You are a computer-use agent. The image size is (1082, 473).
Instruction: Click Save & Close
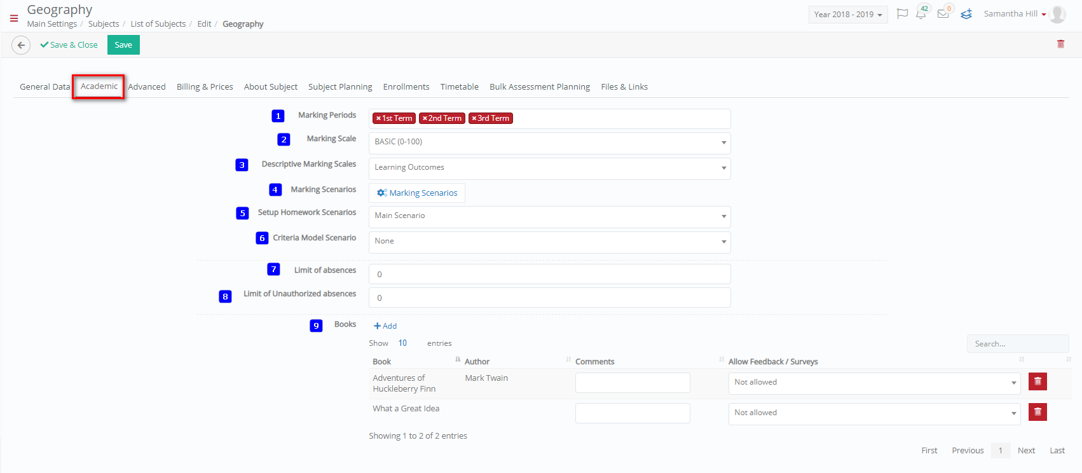point(69,45)
